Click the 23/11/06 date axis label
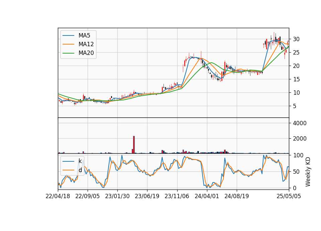This screenshot has width=321, height=231. 177,196
